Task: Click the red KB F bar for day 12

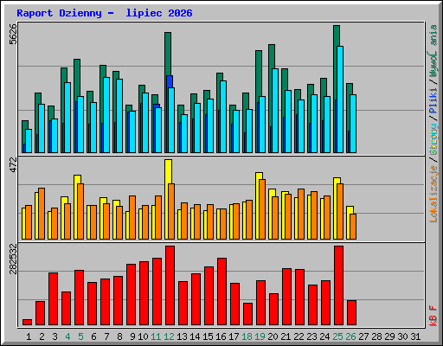Action: pyautogui.click(x=170, y=285)
